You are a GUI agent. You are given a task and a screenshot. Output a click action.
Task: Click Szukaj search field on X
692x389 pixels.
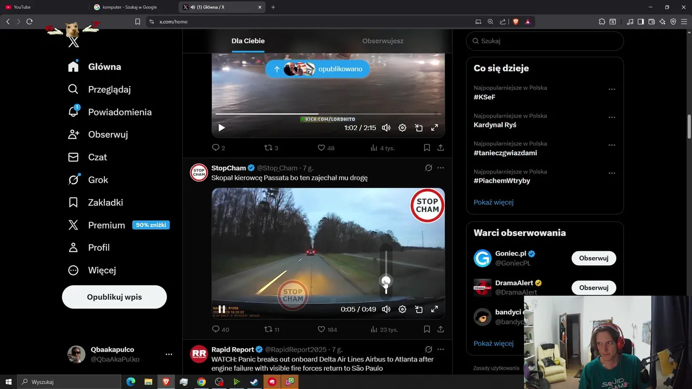[x=545, y=41]
